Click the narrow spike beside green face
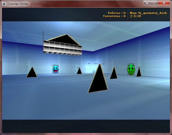This screenshot has width=172, height=135. tap(139, 72)
